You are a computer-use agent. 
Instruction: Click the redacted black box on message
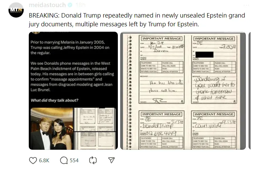click(205, 55)
